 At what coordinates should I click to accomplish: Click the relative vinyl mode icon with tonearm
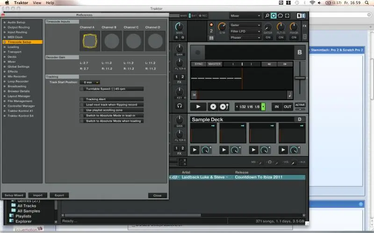[x=223, y=107]
